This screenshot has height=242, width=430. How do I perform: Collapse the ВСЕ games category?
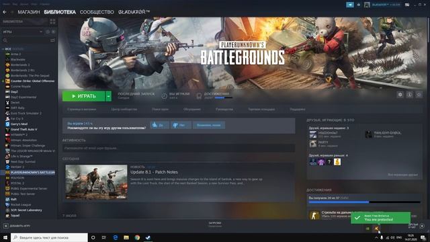tap(3, 49)
